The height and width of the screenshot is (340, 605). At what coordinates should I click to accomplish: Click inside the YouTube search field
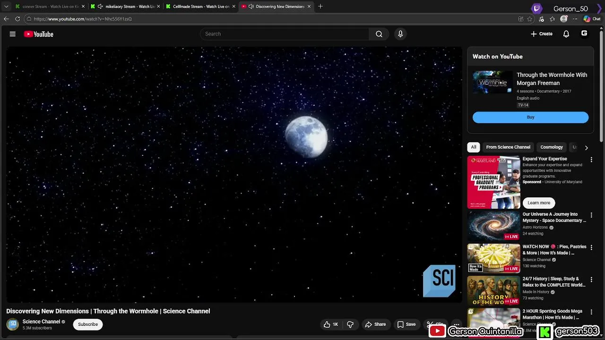(285, 34)
